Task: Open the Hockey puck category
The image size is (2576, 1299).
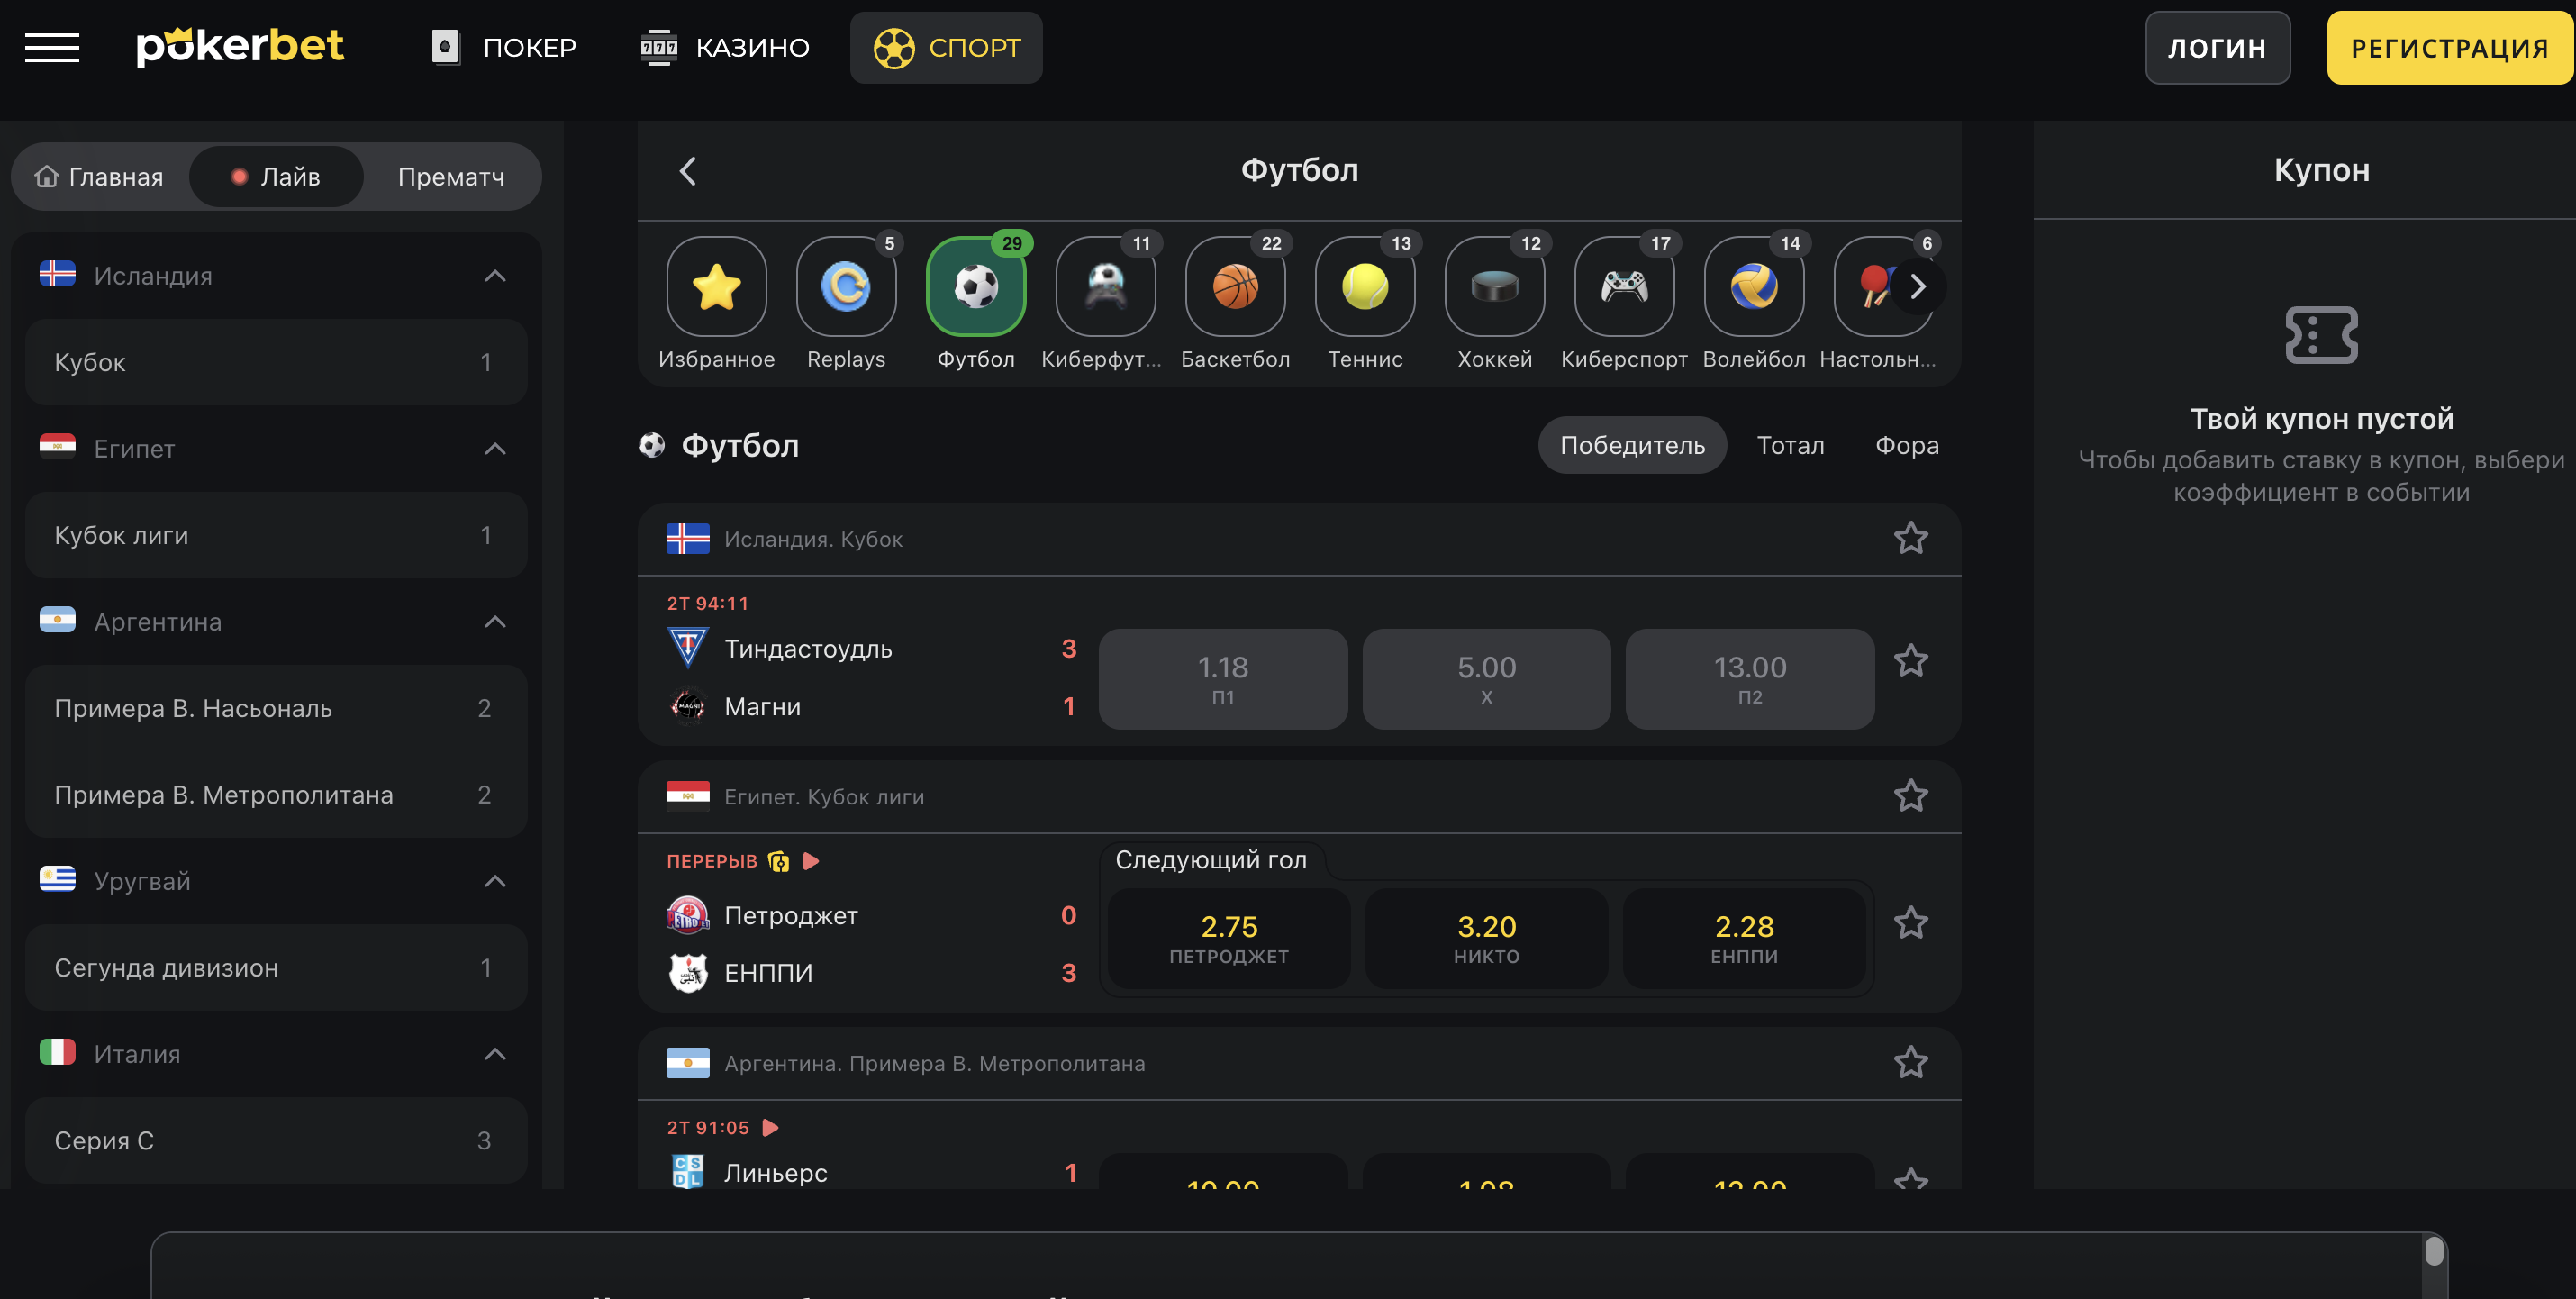Action: 1494,287
